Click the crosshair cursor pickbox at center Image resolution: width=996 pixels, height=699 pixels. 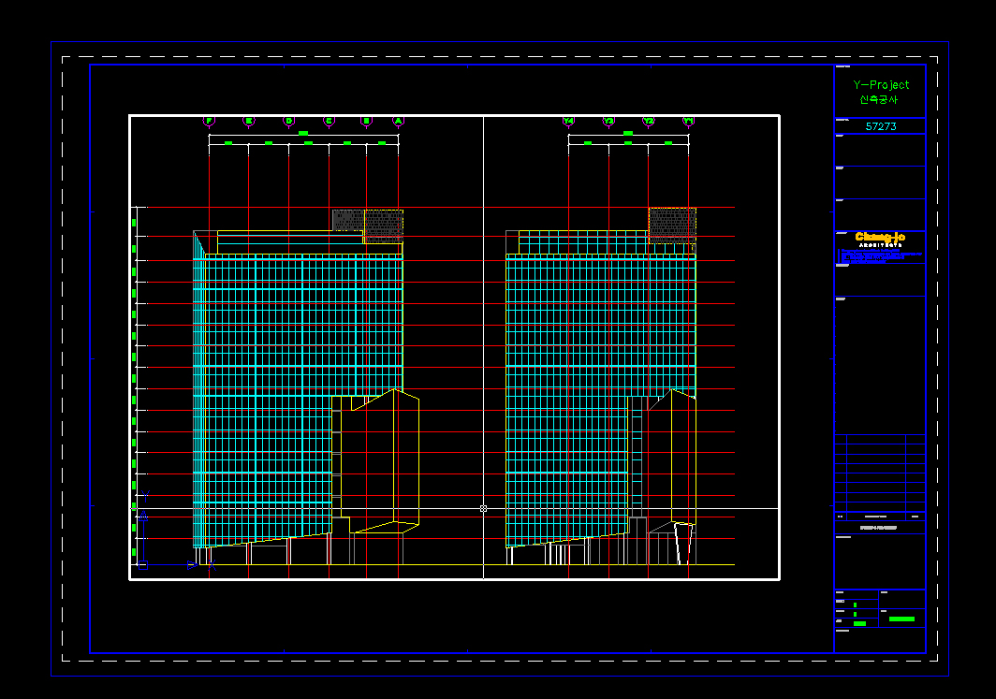tap(483, 508)
